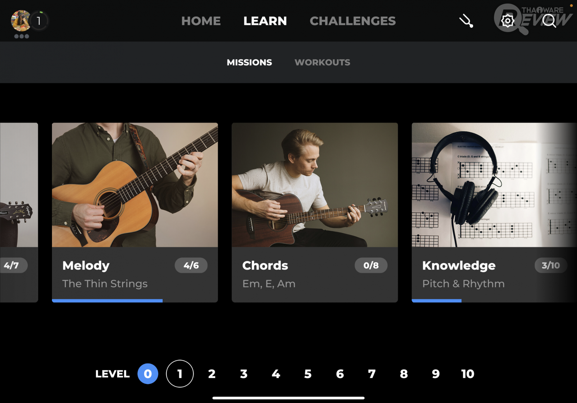Image resolution: width=577 pixels, height=403 pixels.
Task: Open the search magnifier icon
Action: pos(549,21)
